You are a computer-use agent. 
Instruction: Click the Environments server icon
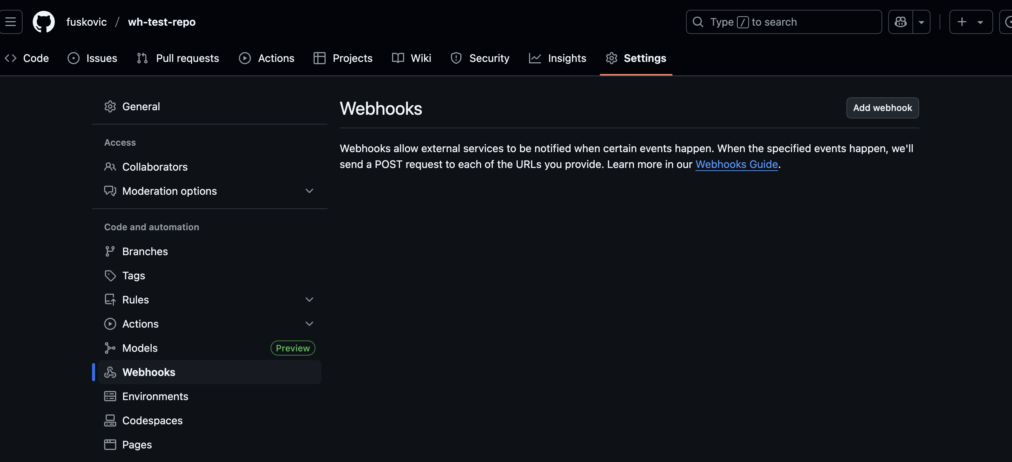(x=110, y=396)
